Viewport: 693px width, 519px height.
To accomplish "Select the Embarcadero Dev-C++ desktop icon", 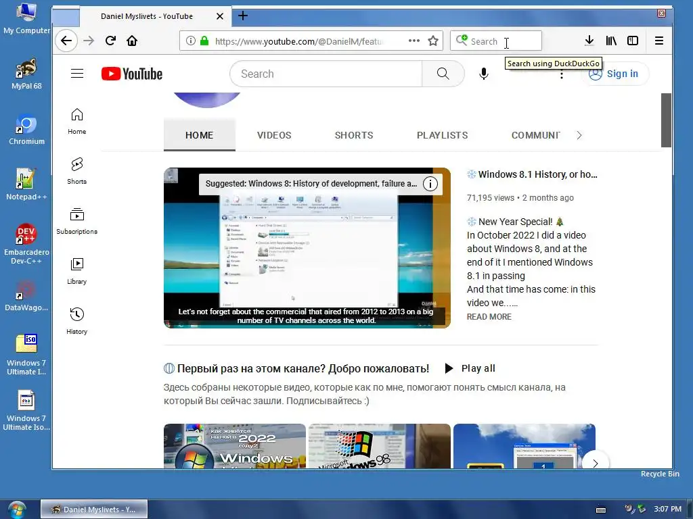I will [x=26, y=244].
